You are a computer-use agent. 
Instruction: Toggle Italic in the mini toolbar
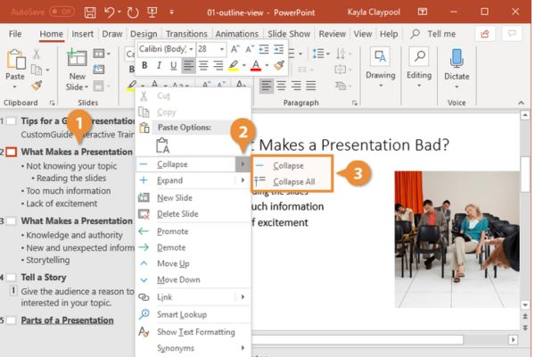pyautogui.click(x=159, y=65)
